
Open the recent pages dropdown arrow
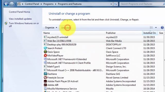tap(15, 4)
